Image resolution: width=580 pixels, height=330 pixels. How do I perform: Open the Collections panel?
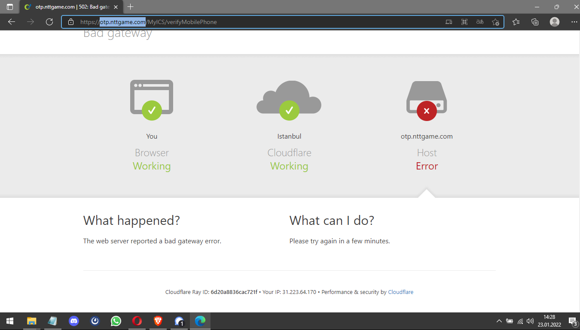point(535,22)
